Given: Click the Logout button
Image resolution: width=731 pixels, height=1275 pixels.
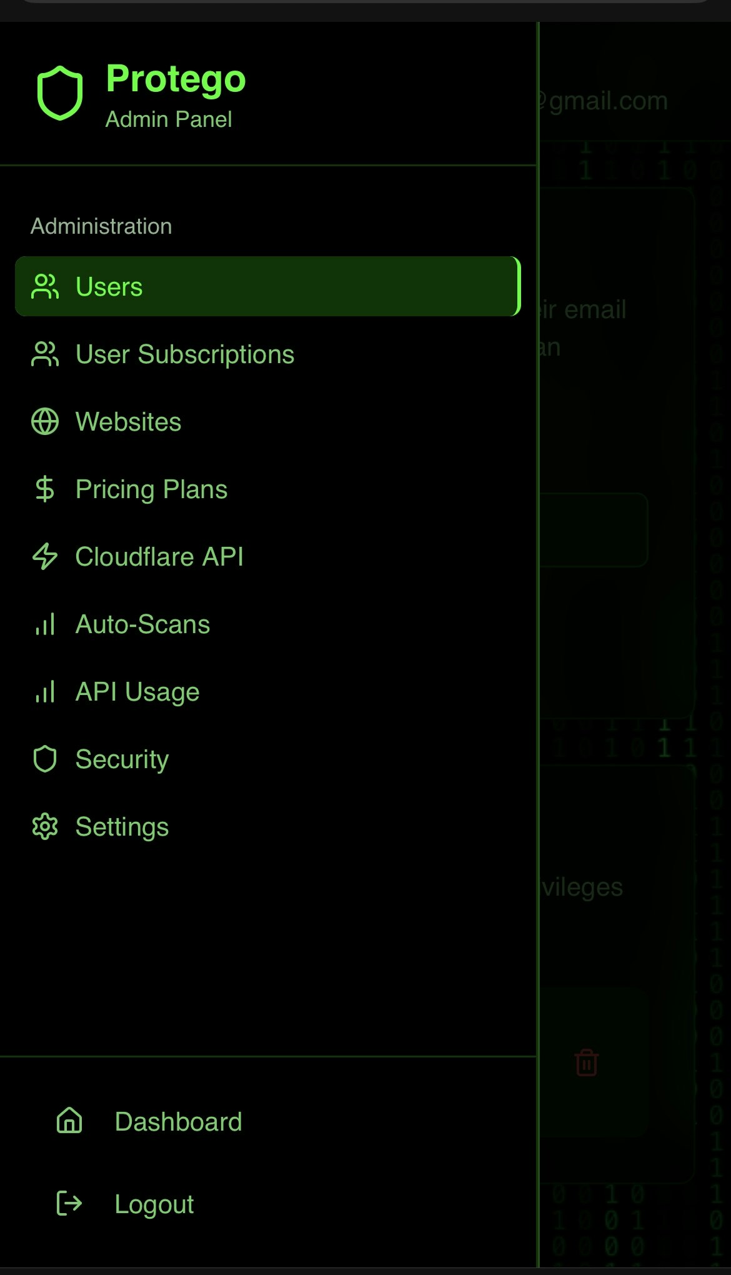Looking at the screenshot, I should (154, 1204).
